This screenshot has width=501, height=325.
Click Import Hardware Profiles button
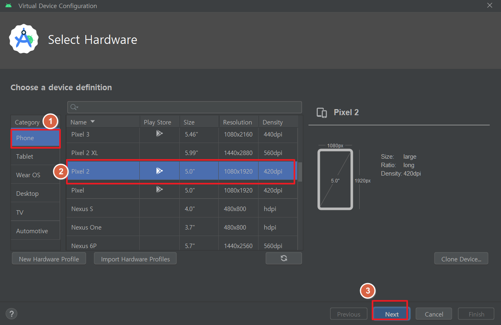click(x=135, y=259)
